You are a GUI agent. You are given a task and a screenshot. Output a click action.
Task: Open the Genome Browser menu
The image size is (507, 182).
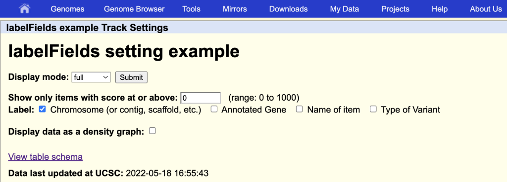134,9
